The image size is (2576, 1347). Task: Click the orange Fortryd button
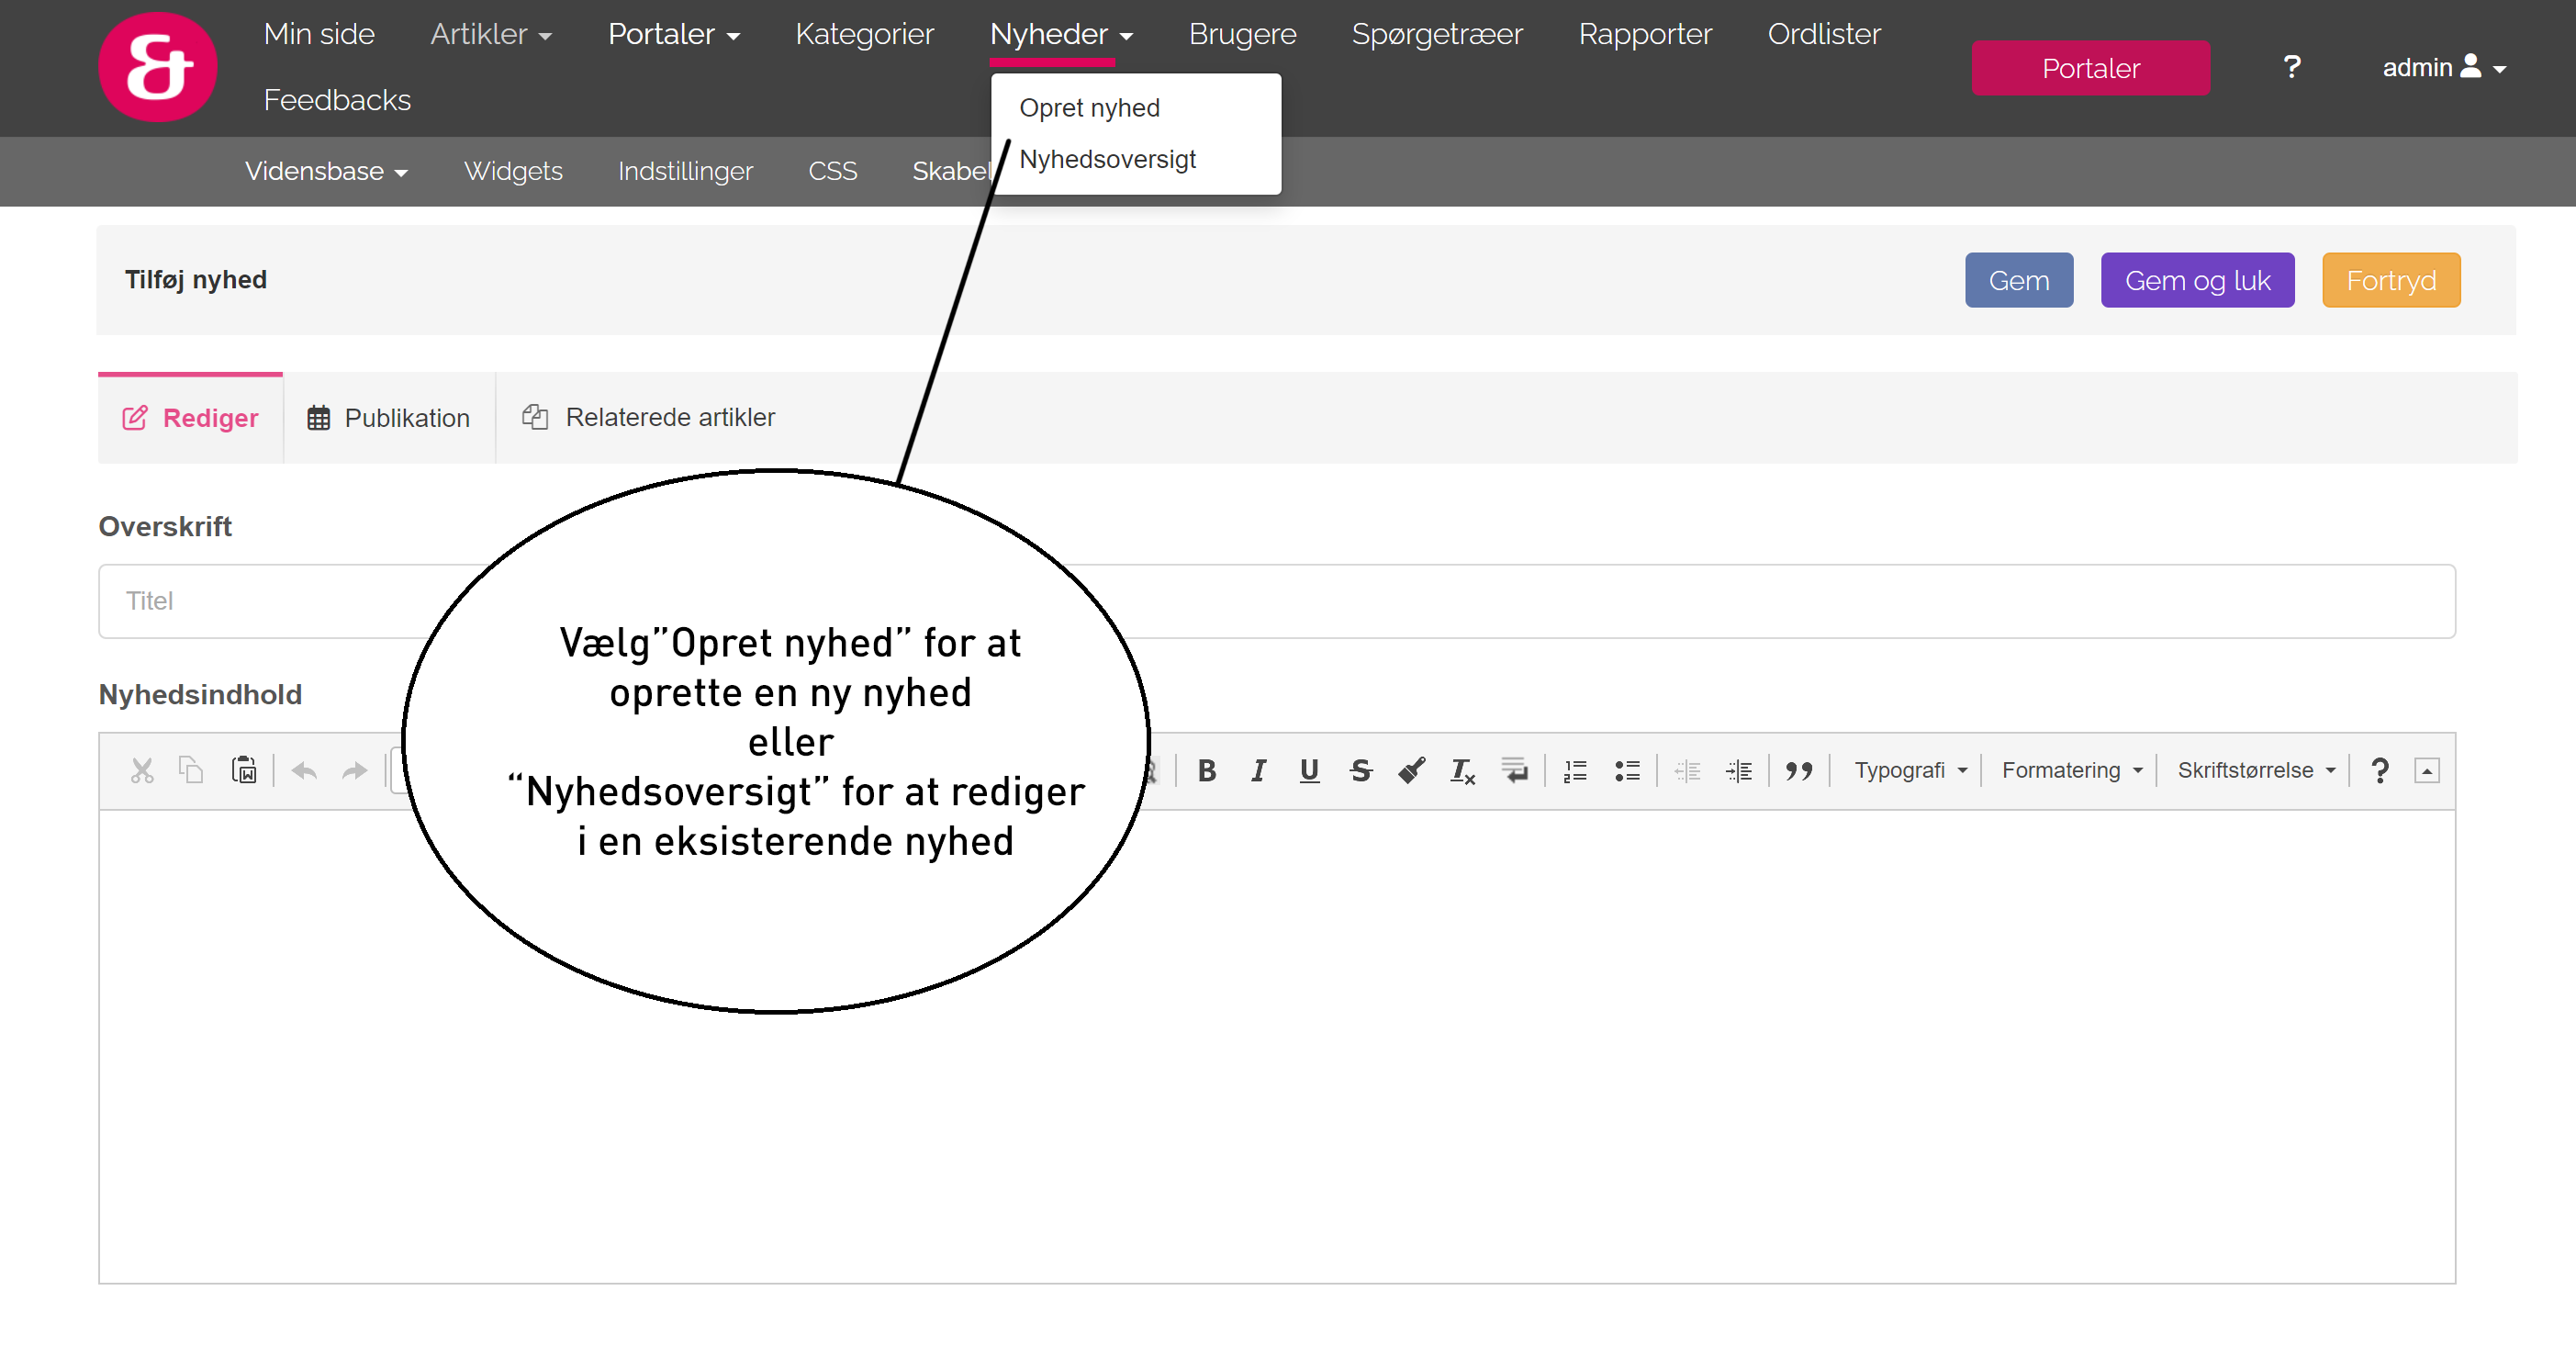click(2390, 281)
